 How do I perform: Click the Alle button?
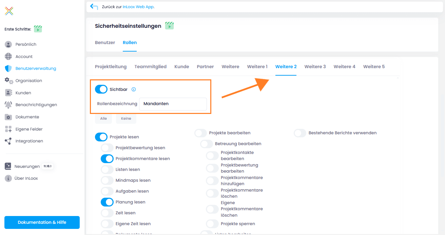[x=103, y=119]
